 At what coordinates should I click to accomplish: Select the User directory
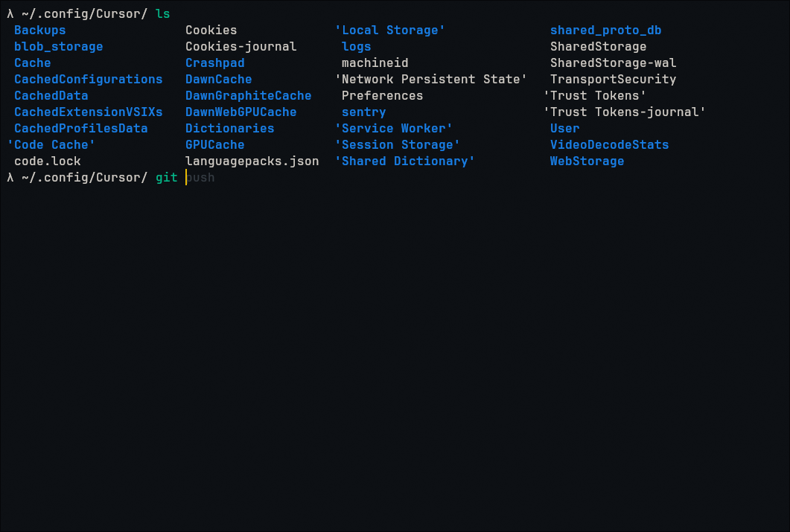565,128
